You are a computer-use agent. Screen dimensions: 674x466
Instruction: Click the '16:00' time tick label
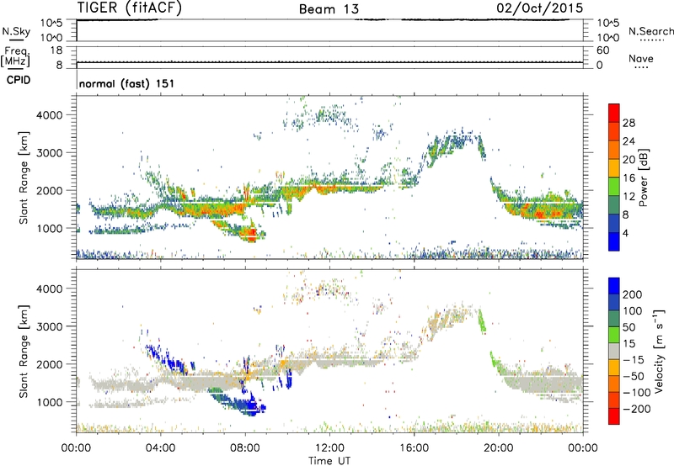(414, 448)
